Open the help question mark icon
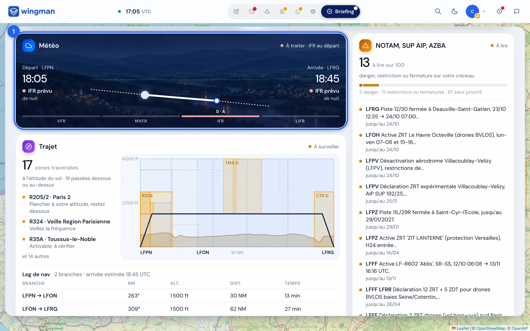This screenshot has width=530, height=331. (x=499, y=11)
